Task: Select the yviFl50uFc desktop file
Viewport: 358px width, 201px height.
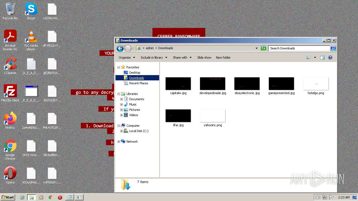Action: 52,176
